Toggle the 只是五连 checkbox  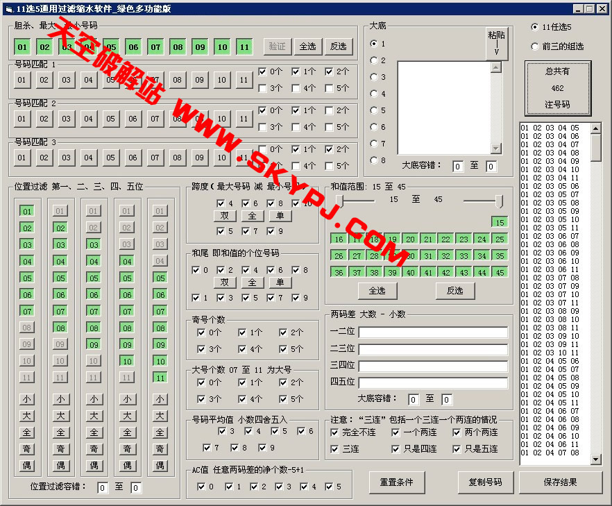457,449
